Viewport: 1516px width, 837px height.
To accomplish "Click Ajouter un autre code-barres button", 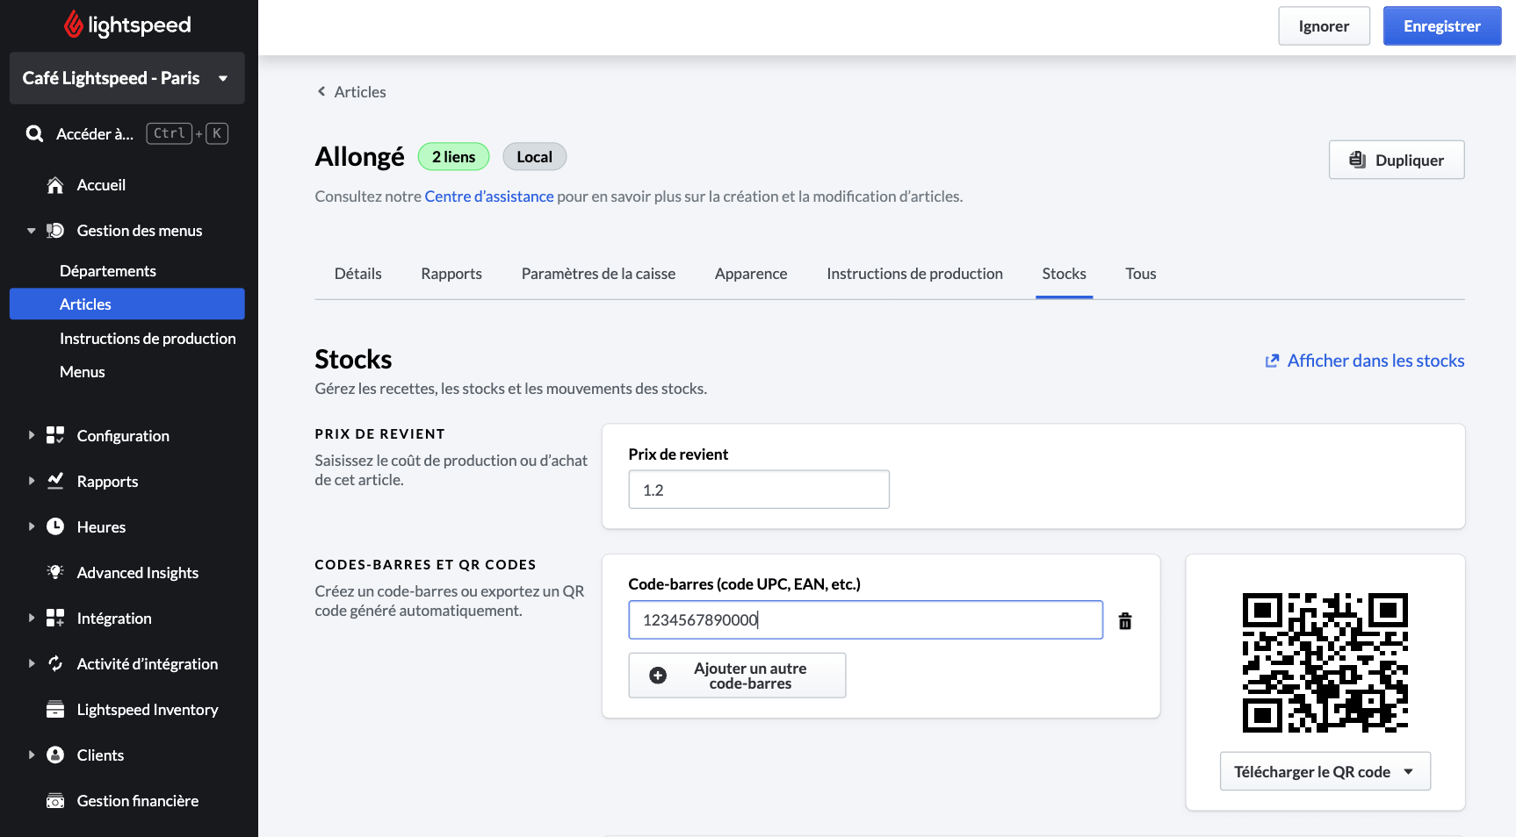I will (737, 676).
